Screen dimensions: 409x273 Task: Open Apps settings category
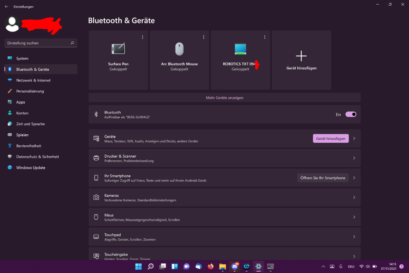[x=41, y=102]
